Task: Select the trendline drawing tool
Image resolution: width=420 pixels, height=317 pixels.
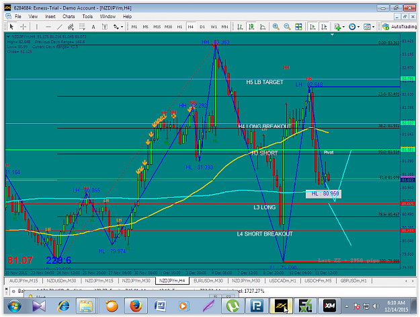Action: tap(59, 26)
